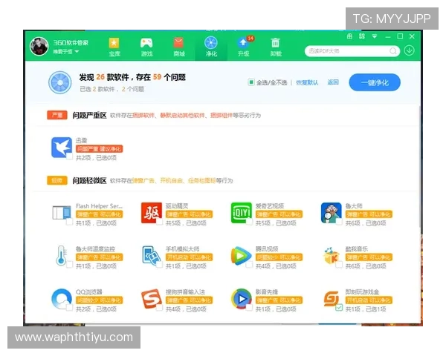Switch to the 游戏 gamepad tab
The height and width of the screenshot is (356, 446).
pyautogui.click(x=146, y=47)
